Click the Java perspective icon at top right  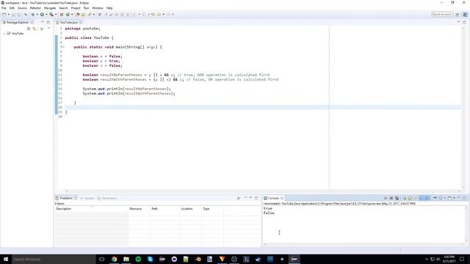pyautogui.click(x=465, y=15)
